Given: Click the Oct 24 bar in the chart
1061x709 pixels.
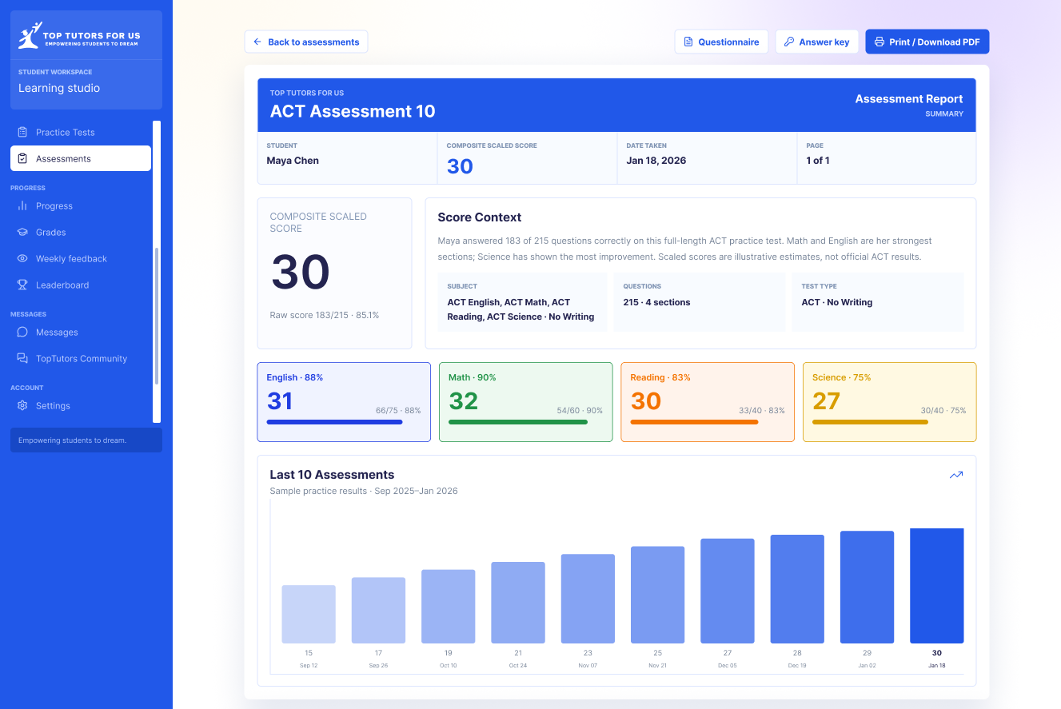Looking at the screenshot, I should 518,603.
